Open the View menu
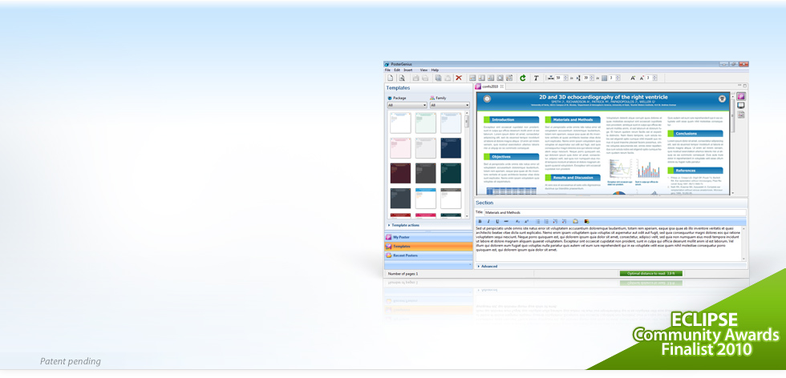This screenshot has height=378, width=786. pyautogui.click(x=423, y=70)
